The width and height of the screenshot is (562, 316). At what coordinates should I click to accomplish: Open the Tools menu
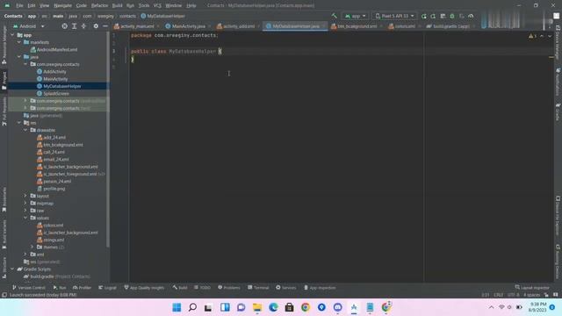(144, 5)
